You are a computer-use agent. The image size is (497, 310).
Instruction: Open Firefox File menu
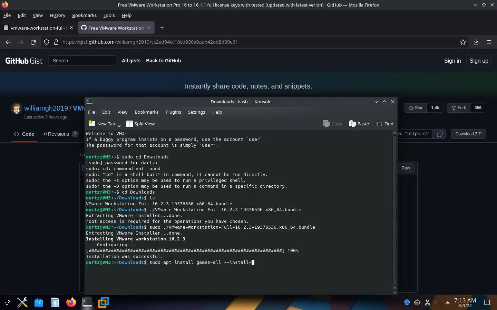click(x=7, y=15)
